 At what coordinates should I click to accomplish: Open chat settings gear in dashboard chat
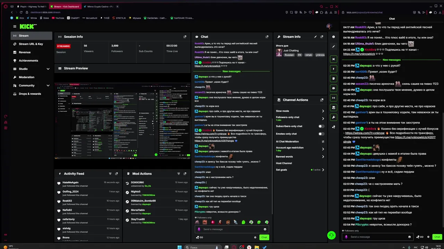click(255, 237)
